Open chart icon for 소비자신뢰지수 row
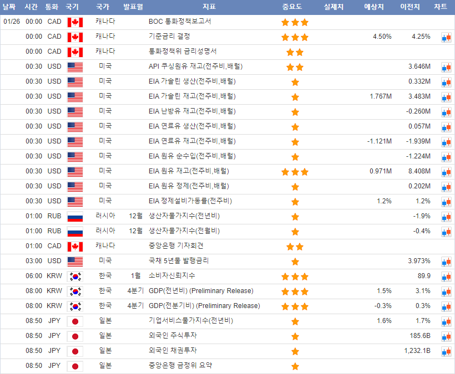The image size is (455, 374). 446,276
